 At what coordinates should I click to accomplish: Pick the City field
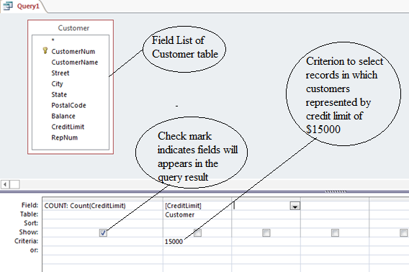57,84
